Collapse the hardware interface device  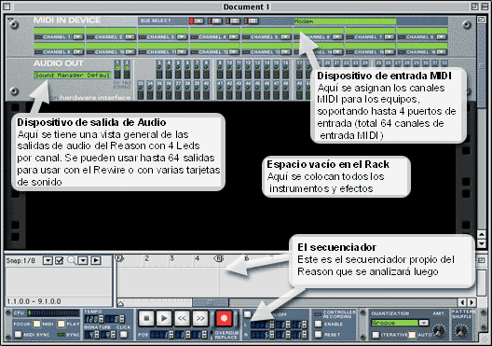click(x=10, y=21)
